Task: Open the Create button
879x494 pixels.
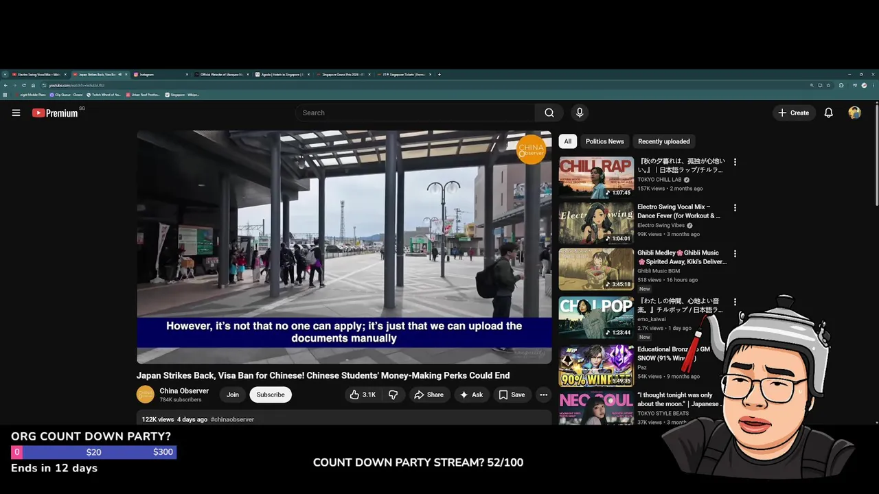Action: pyautogui.click(x=793, y=113)
